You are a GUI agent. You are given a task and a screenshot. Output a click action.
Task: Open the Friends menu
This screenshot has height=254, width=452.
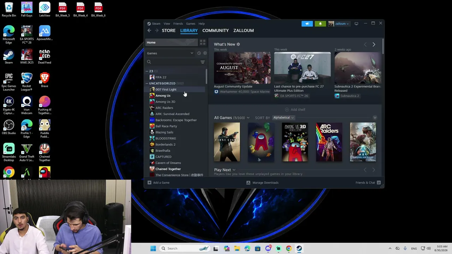click(x=178, y=24)
